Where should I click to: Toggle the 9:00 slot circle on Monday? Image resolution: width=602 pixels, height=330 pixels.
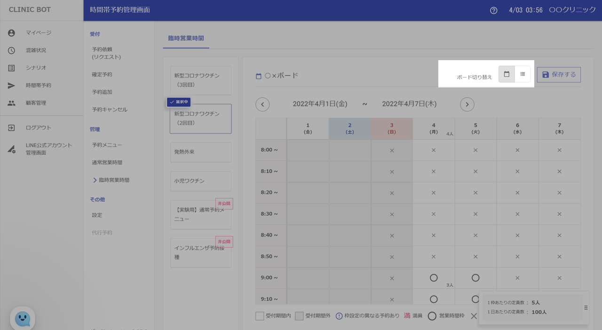[434, 278]
